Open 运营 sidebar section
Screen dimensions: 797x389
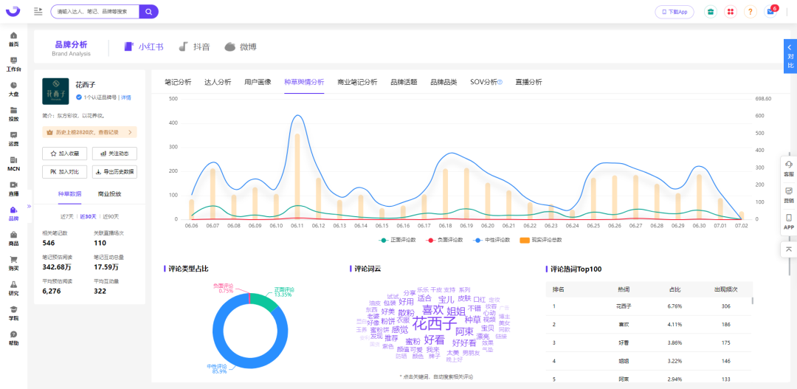(x=14, y=139)
